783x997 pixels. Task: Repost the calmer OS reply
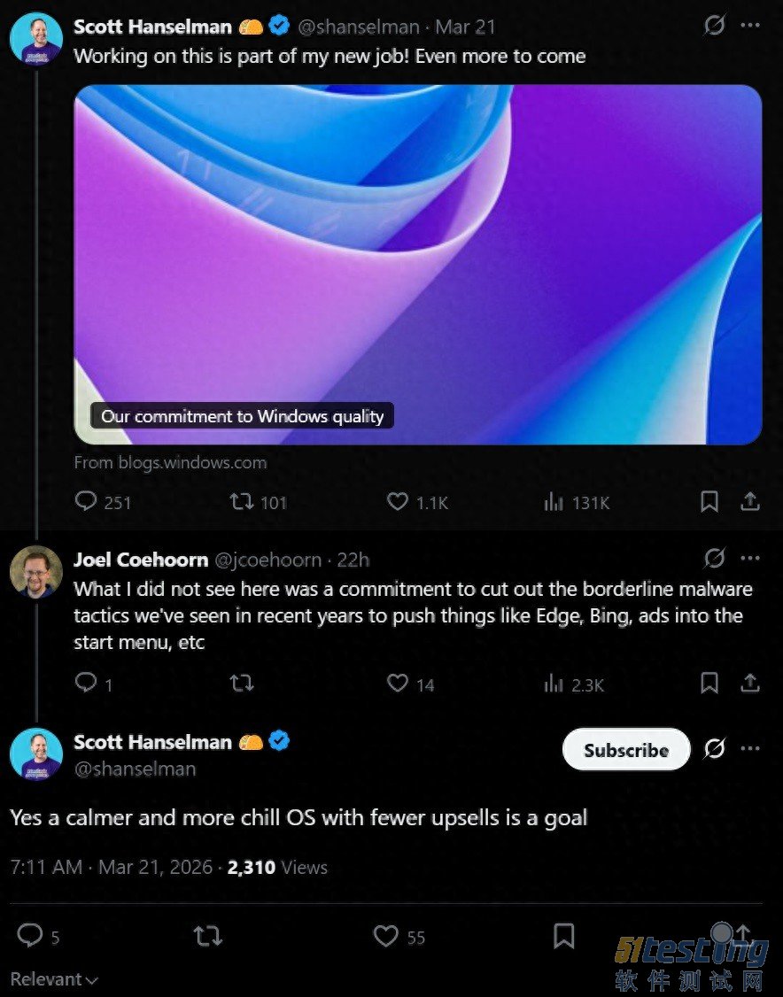tap(208, 936)
